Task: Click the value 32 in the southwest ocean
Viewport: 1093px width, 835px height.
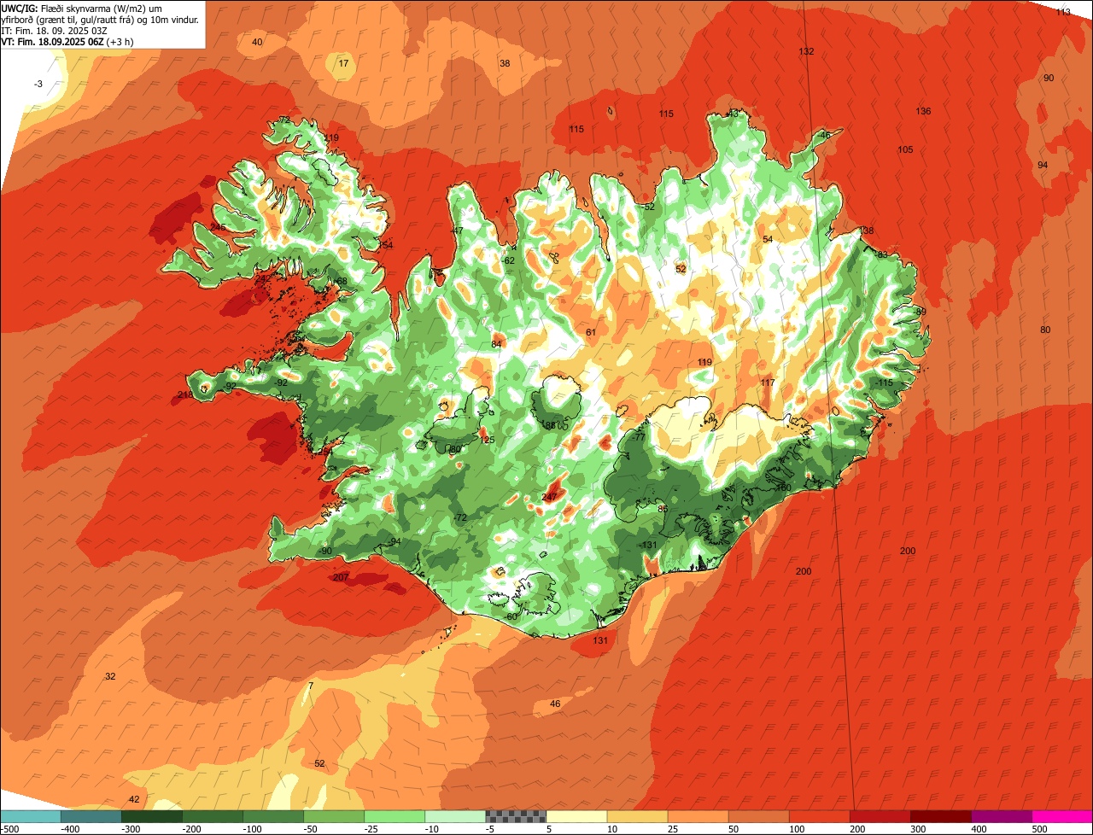Action: (110, 676)
